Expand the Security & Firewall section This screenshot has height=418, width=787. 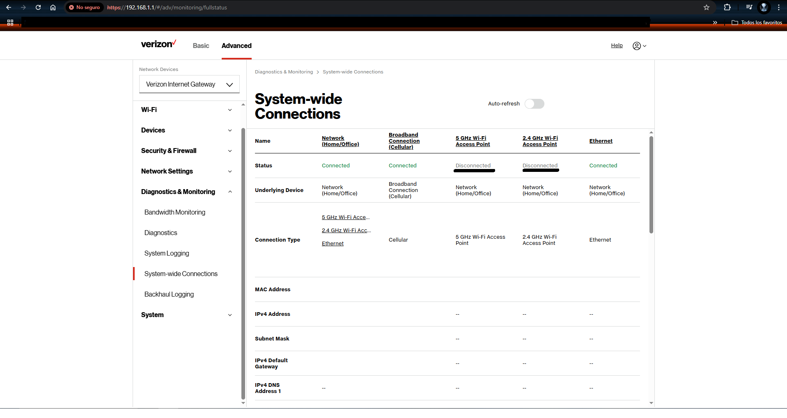click(186, 151)
